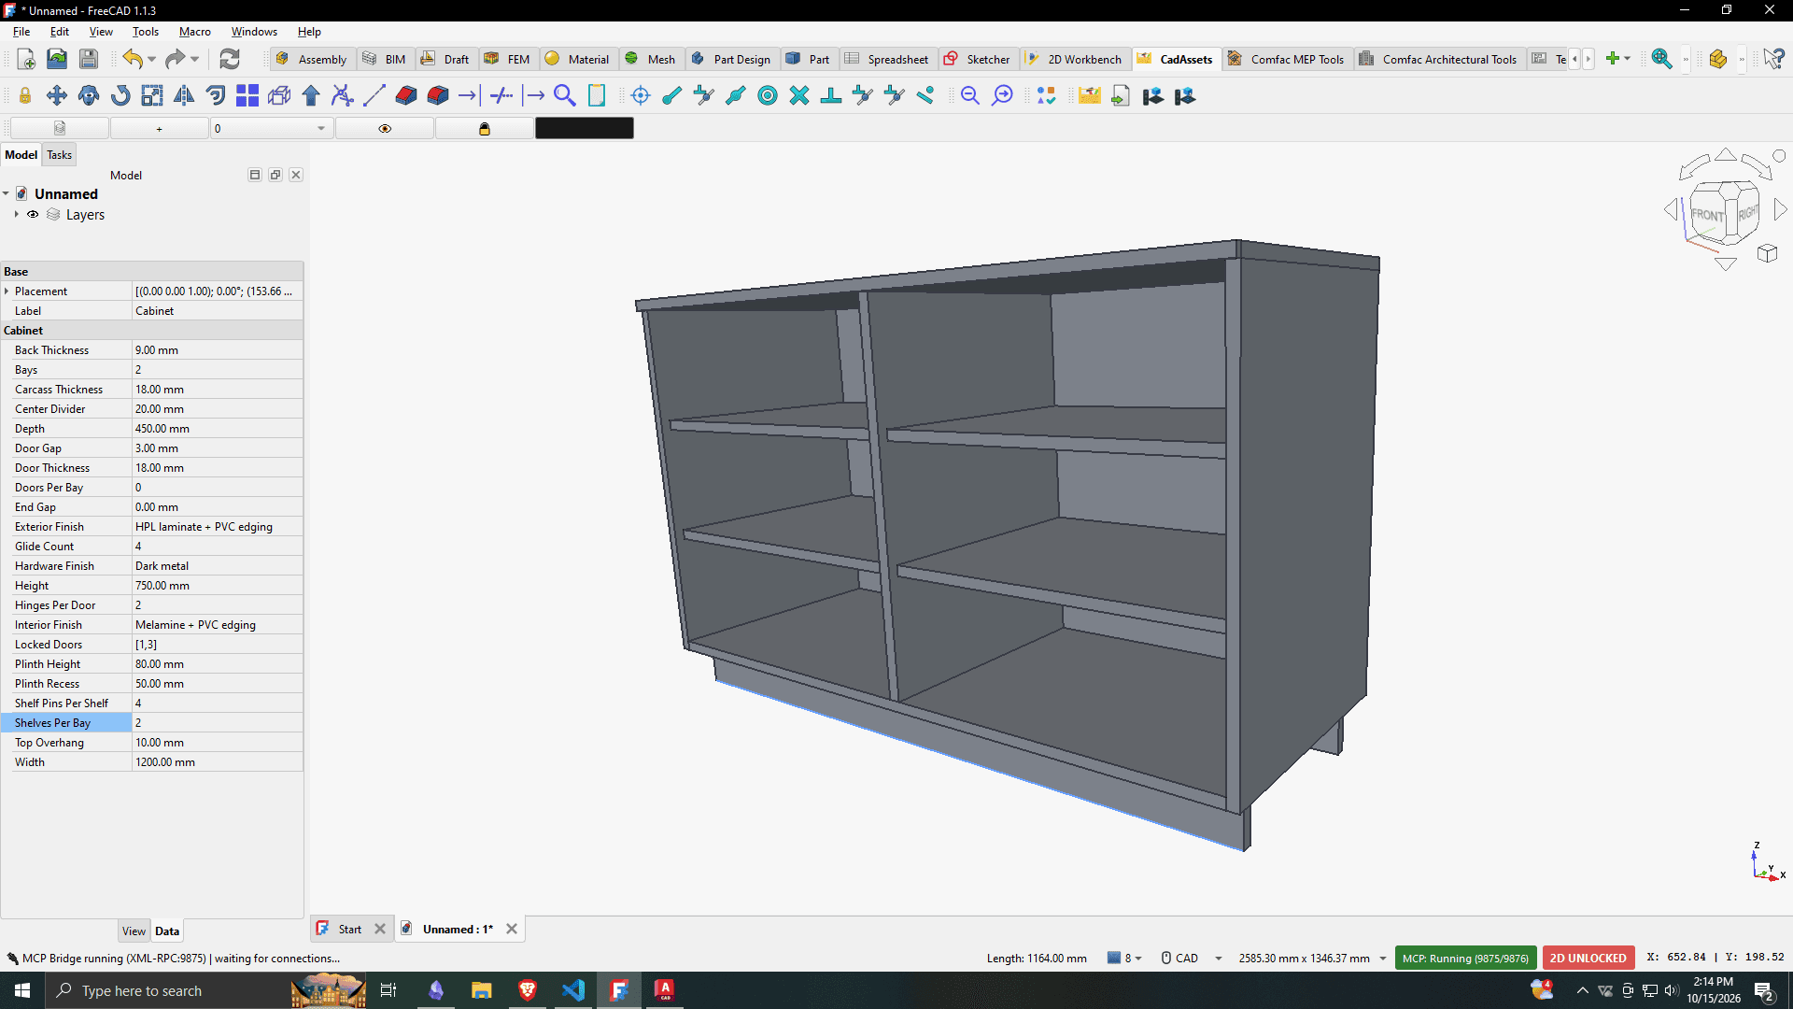Click the circular snap-center icon
The width and height of the screenshot is (1793, 1009).
768,95
